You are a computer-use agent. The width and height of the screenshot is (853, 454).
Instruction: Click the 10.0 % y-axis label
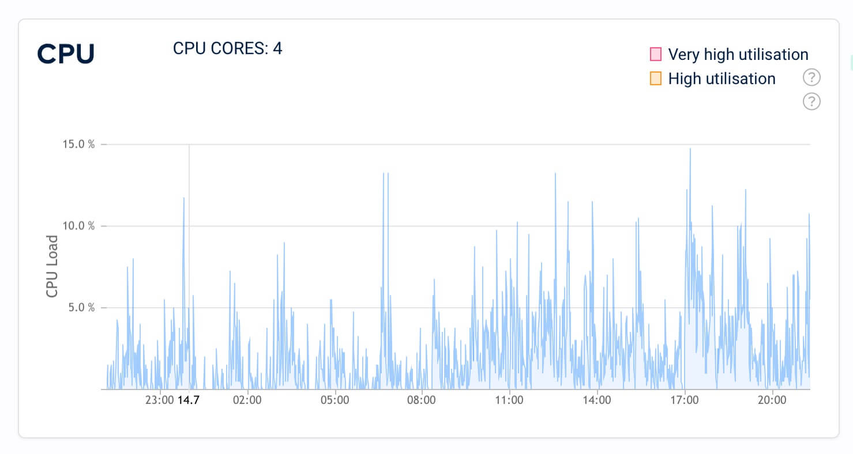click(79, 226)
